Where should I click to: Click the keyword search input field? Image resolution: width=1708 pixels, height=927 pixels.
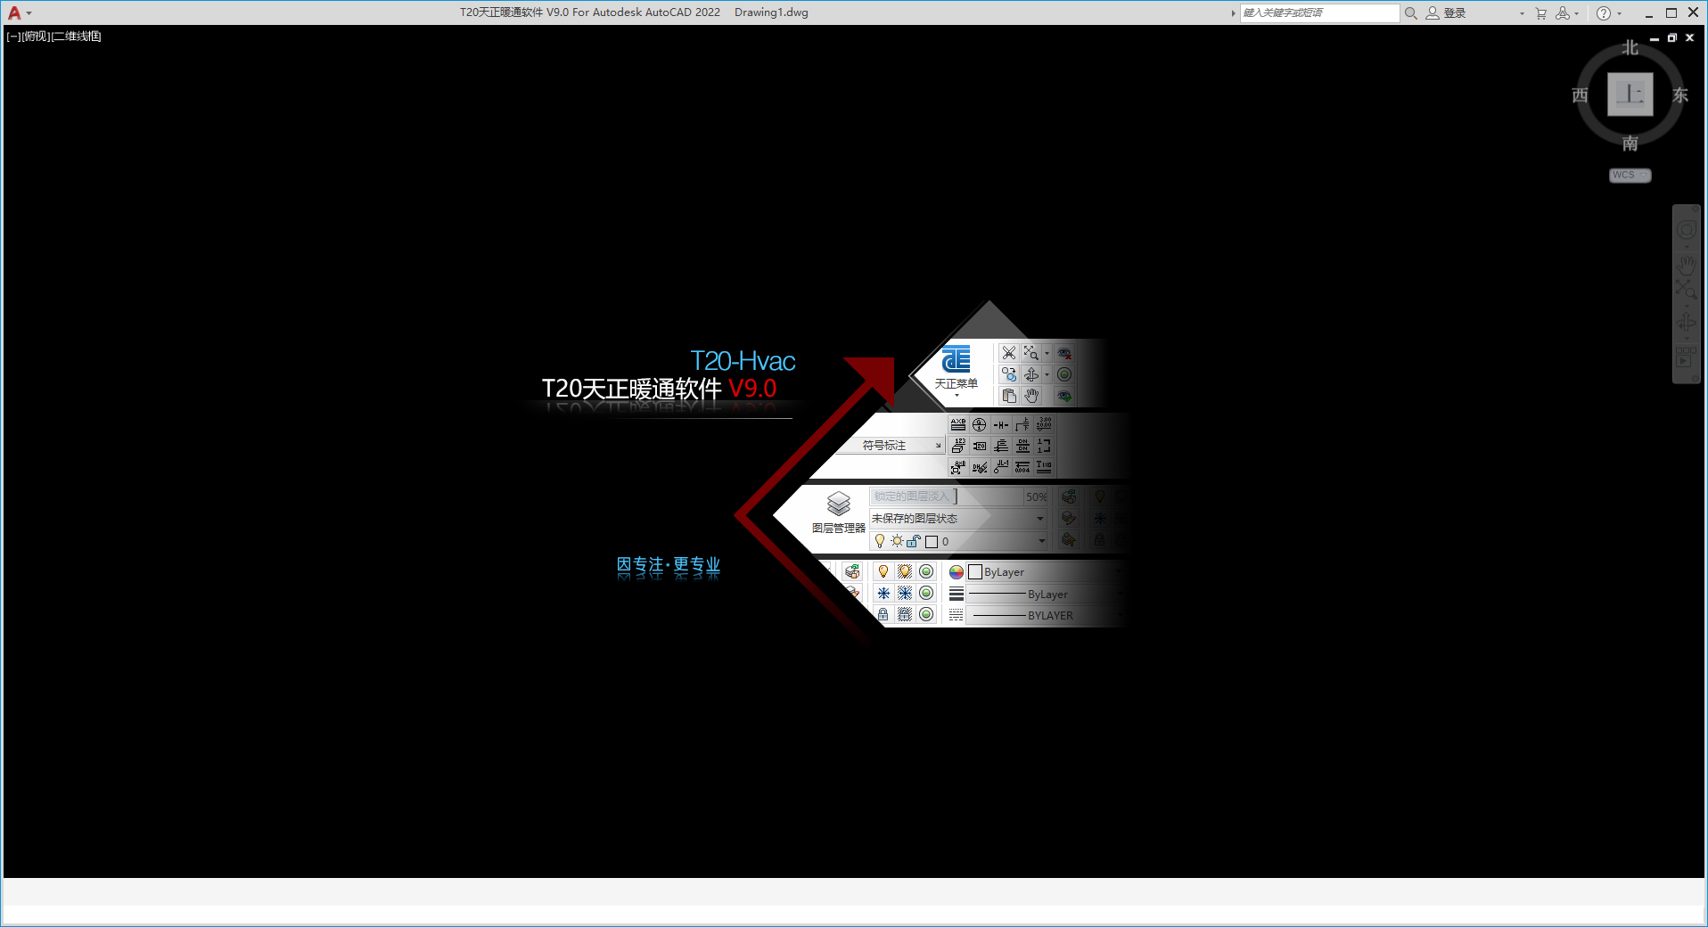pos(1318,13)
